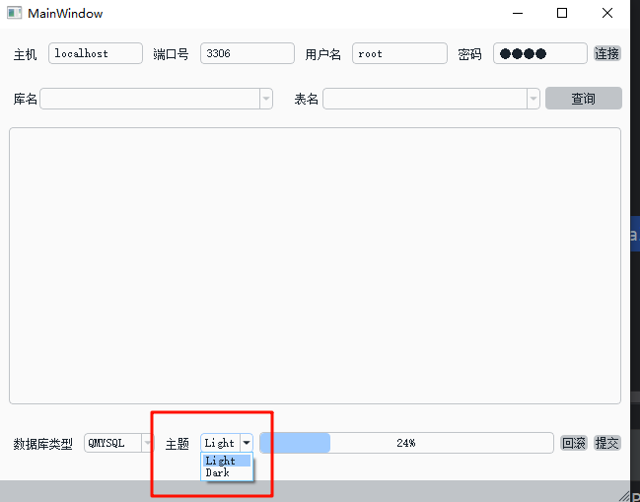Close the MainWindow window
640x502 pixels.
coord(607,13)
